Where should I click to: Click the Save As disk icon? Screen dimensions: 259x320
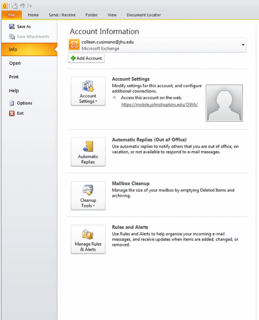tap(12, 26)
